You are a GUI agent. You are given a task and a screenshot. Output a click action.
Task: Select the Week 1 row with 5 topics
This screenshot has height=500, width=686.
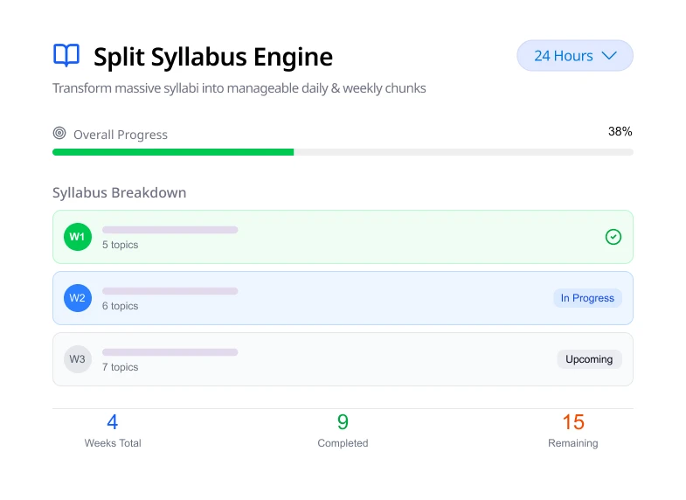click(x=343, y=237)
